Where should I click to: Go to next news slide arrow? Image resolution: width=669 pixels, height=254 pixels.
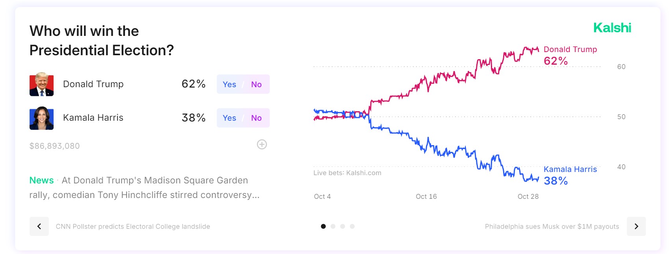click(636, 226)
